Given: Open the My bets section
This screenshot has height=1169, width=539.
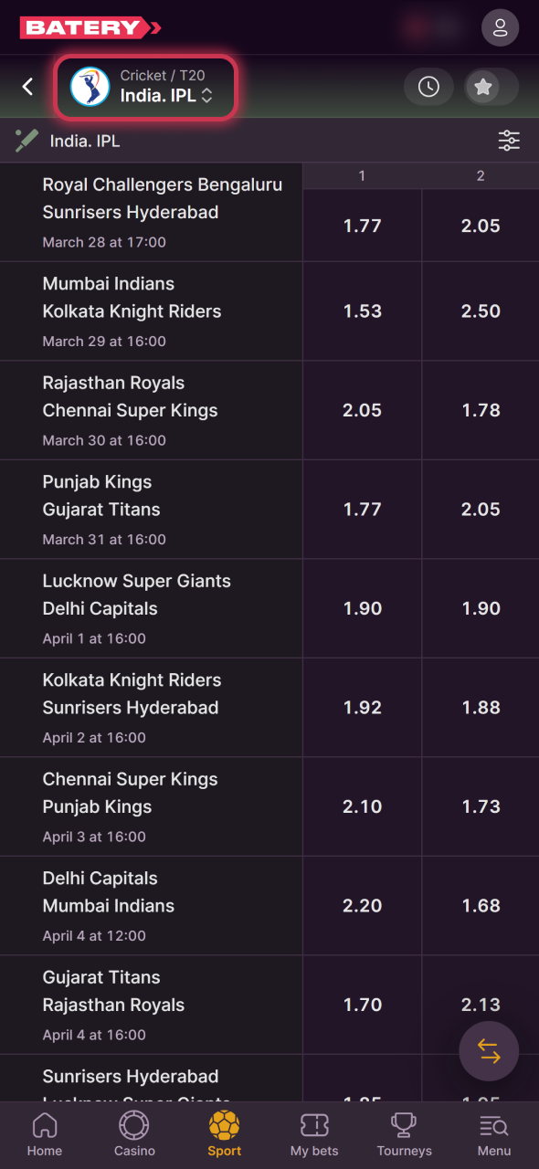Looking at the screenshot, I should 314,1134.
